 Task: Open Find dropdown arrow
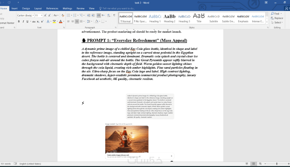(281, 13)
